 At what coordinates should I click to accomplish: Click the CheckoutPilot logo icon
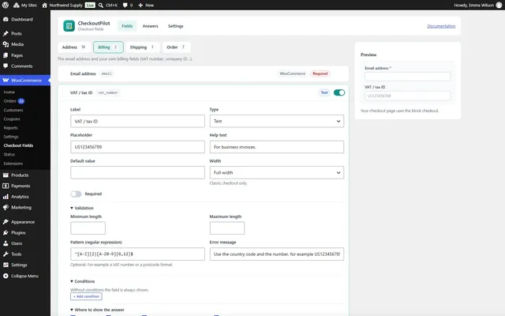tap(69, 26)
